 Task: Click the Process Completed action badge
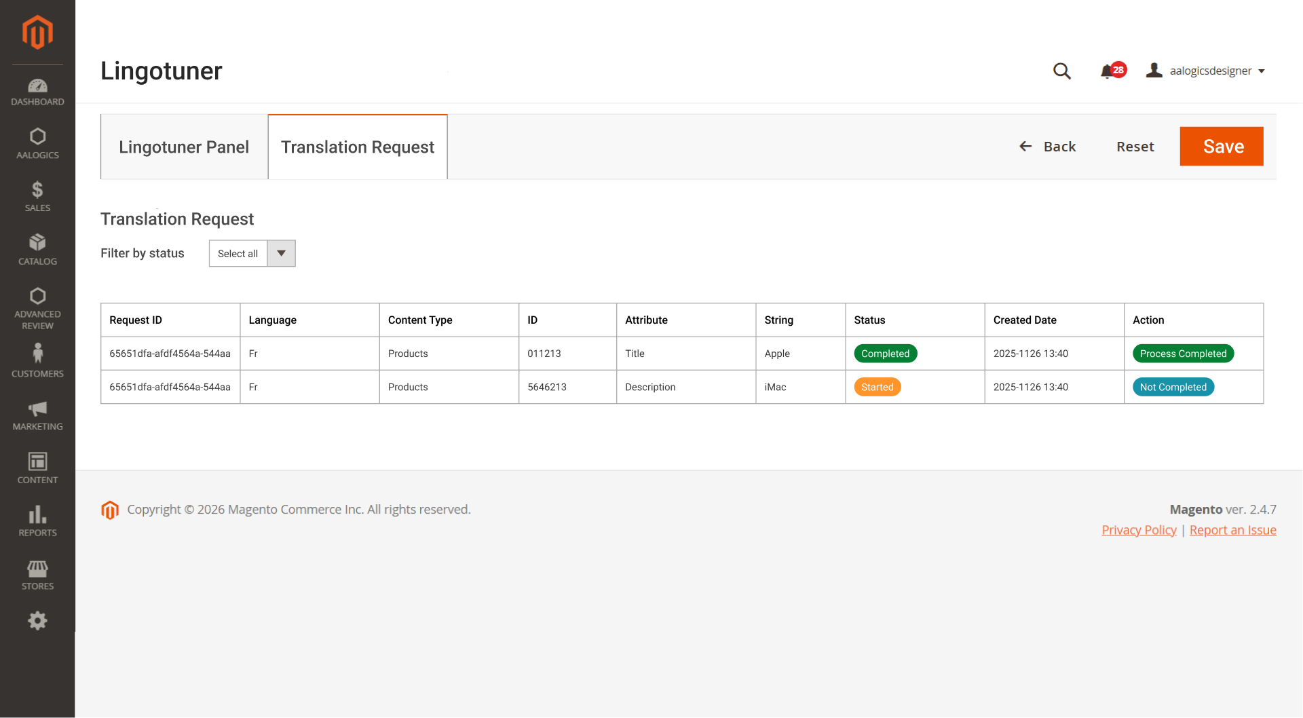coord(1183,354)
